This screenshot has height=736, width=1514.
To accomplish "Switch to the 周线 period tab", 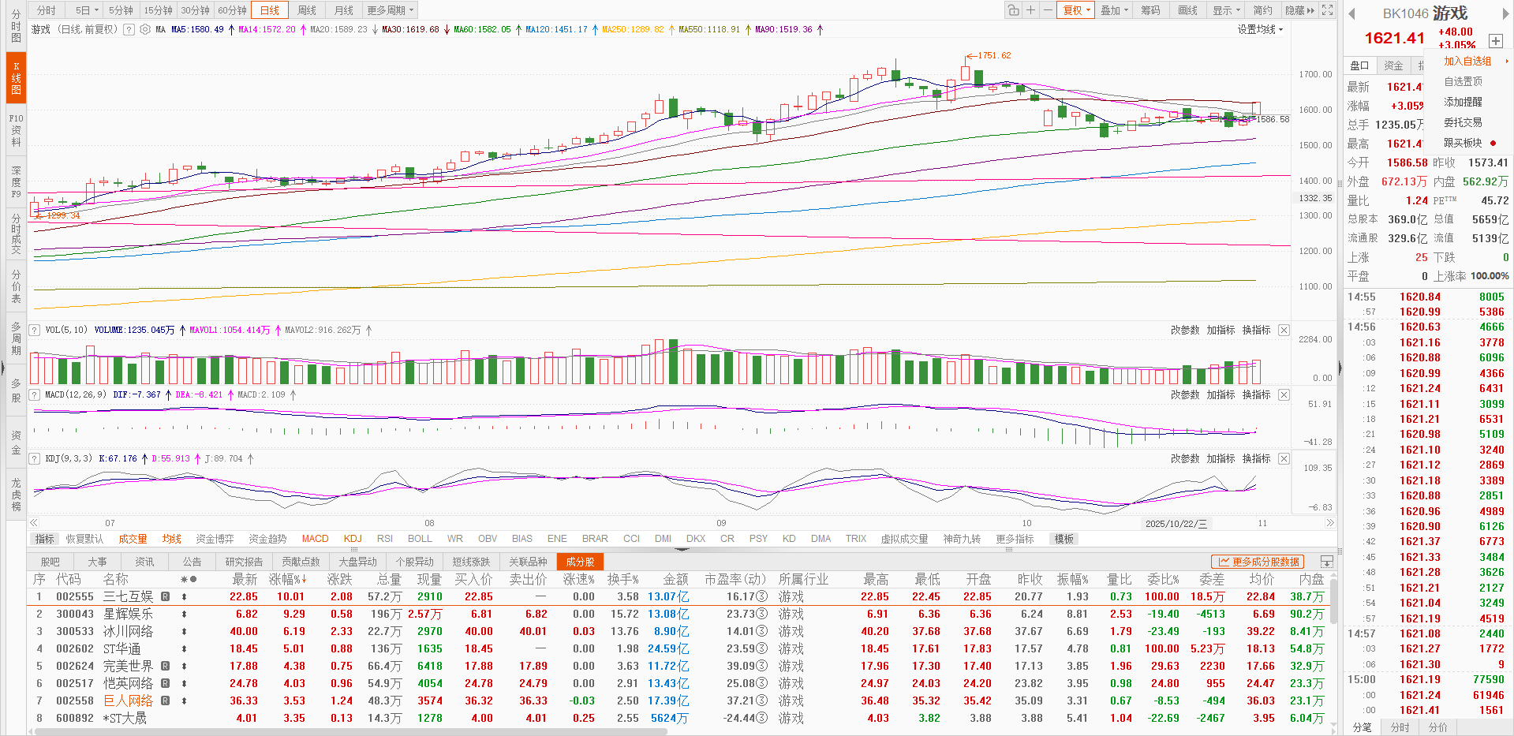I will pyautogui.click(x=307, y=10).
